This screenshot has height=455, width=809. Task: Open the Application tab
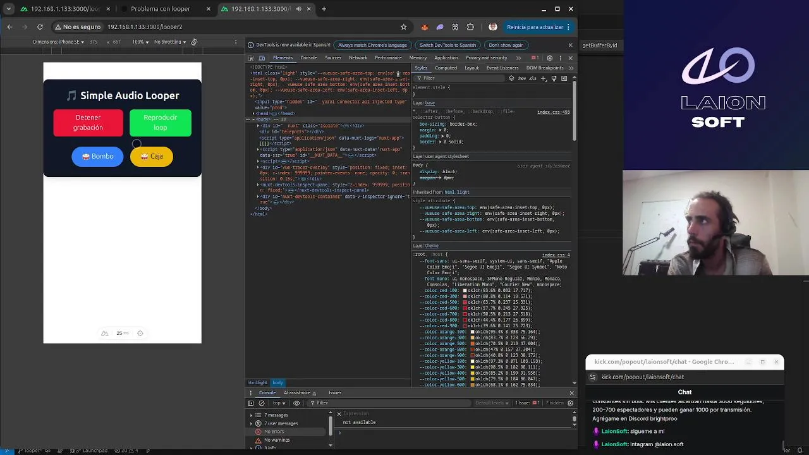[446, 58]
